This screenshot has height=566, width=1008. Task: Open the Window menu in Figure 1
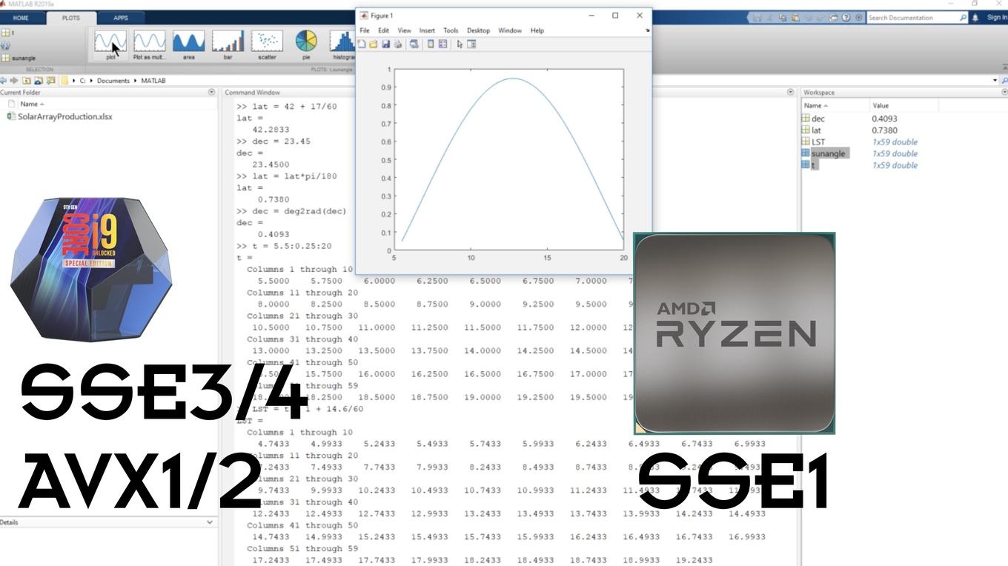[510, 30]
